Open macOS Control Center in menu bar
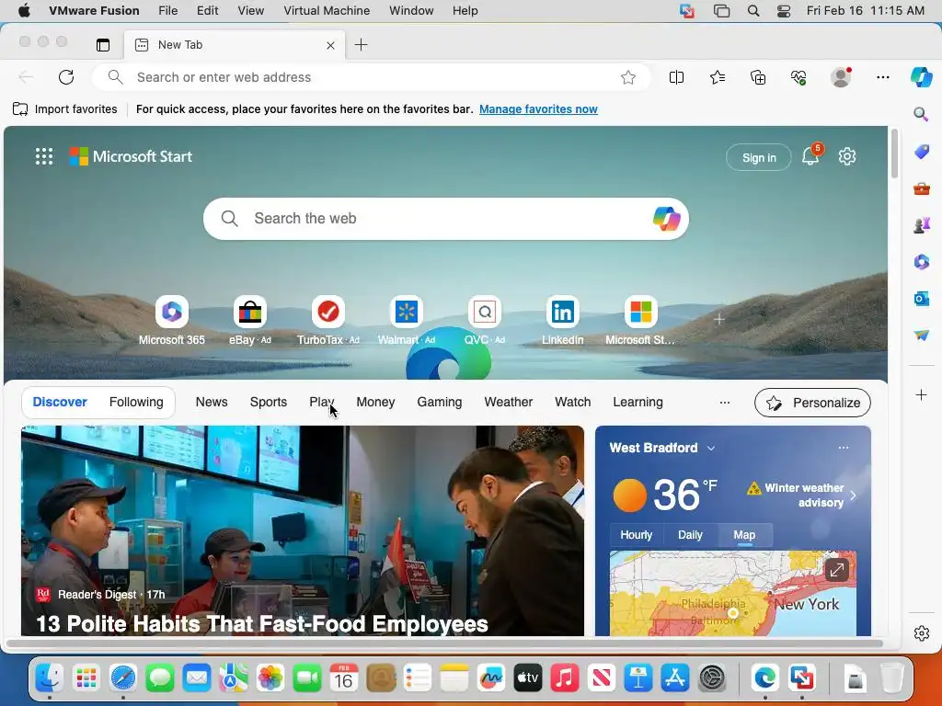The height and width of the screenshot is (706, 942). 784,11
